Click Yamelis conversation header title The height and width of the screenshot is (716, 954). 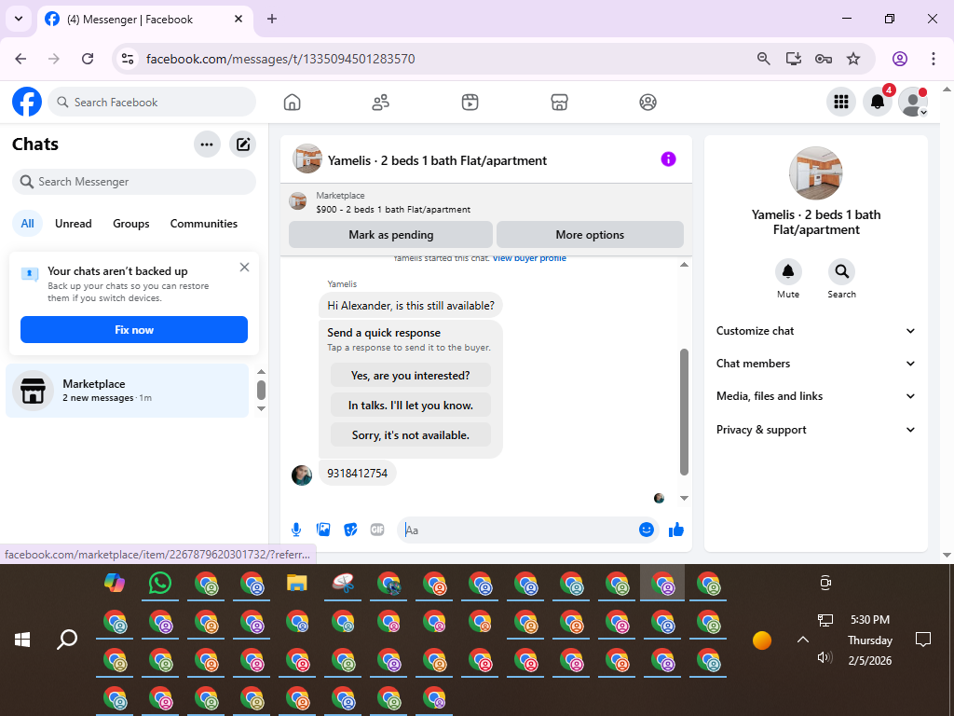[x=438, y=160]
